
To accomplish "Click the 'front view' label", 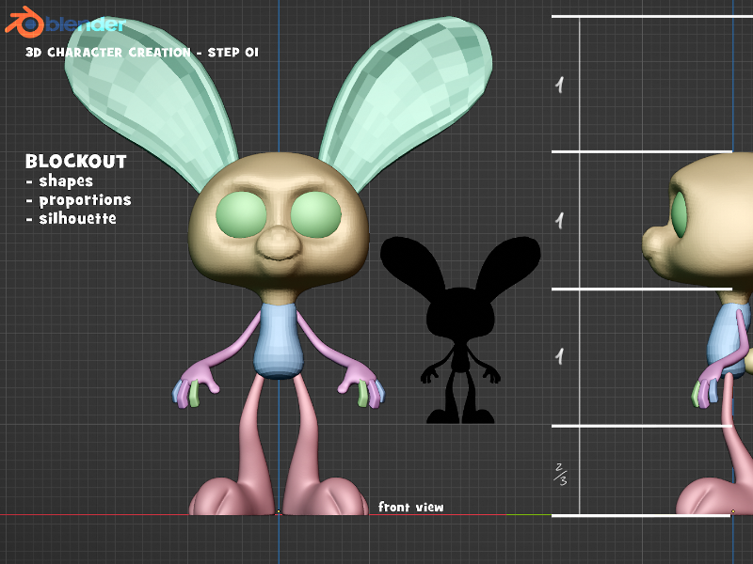I will 410,507.
